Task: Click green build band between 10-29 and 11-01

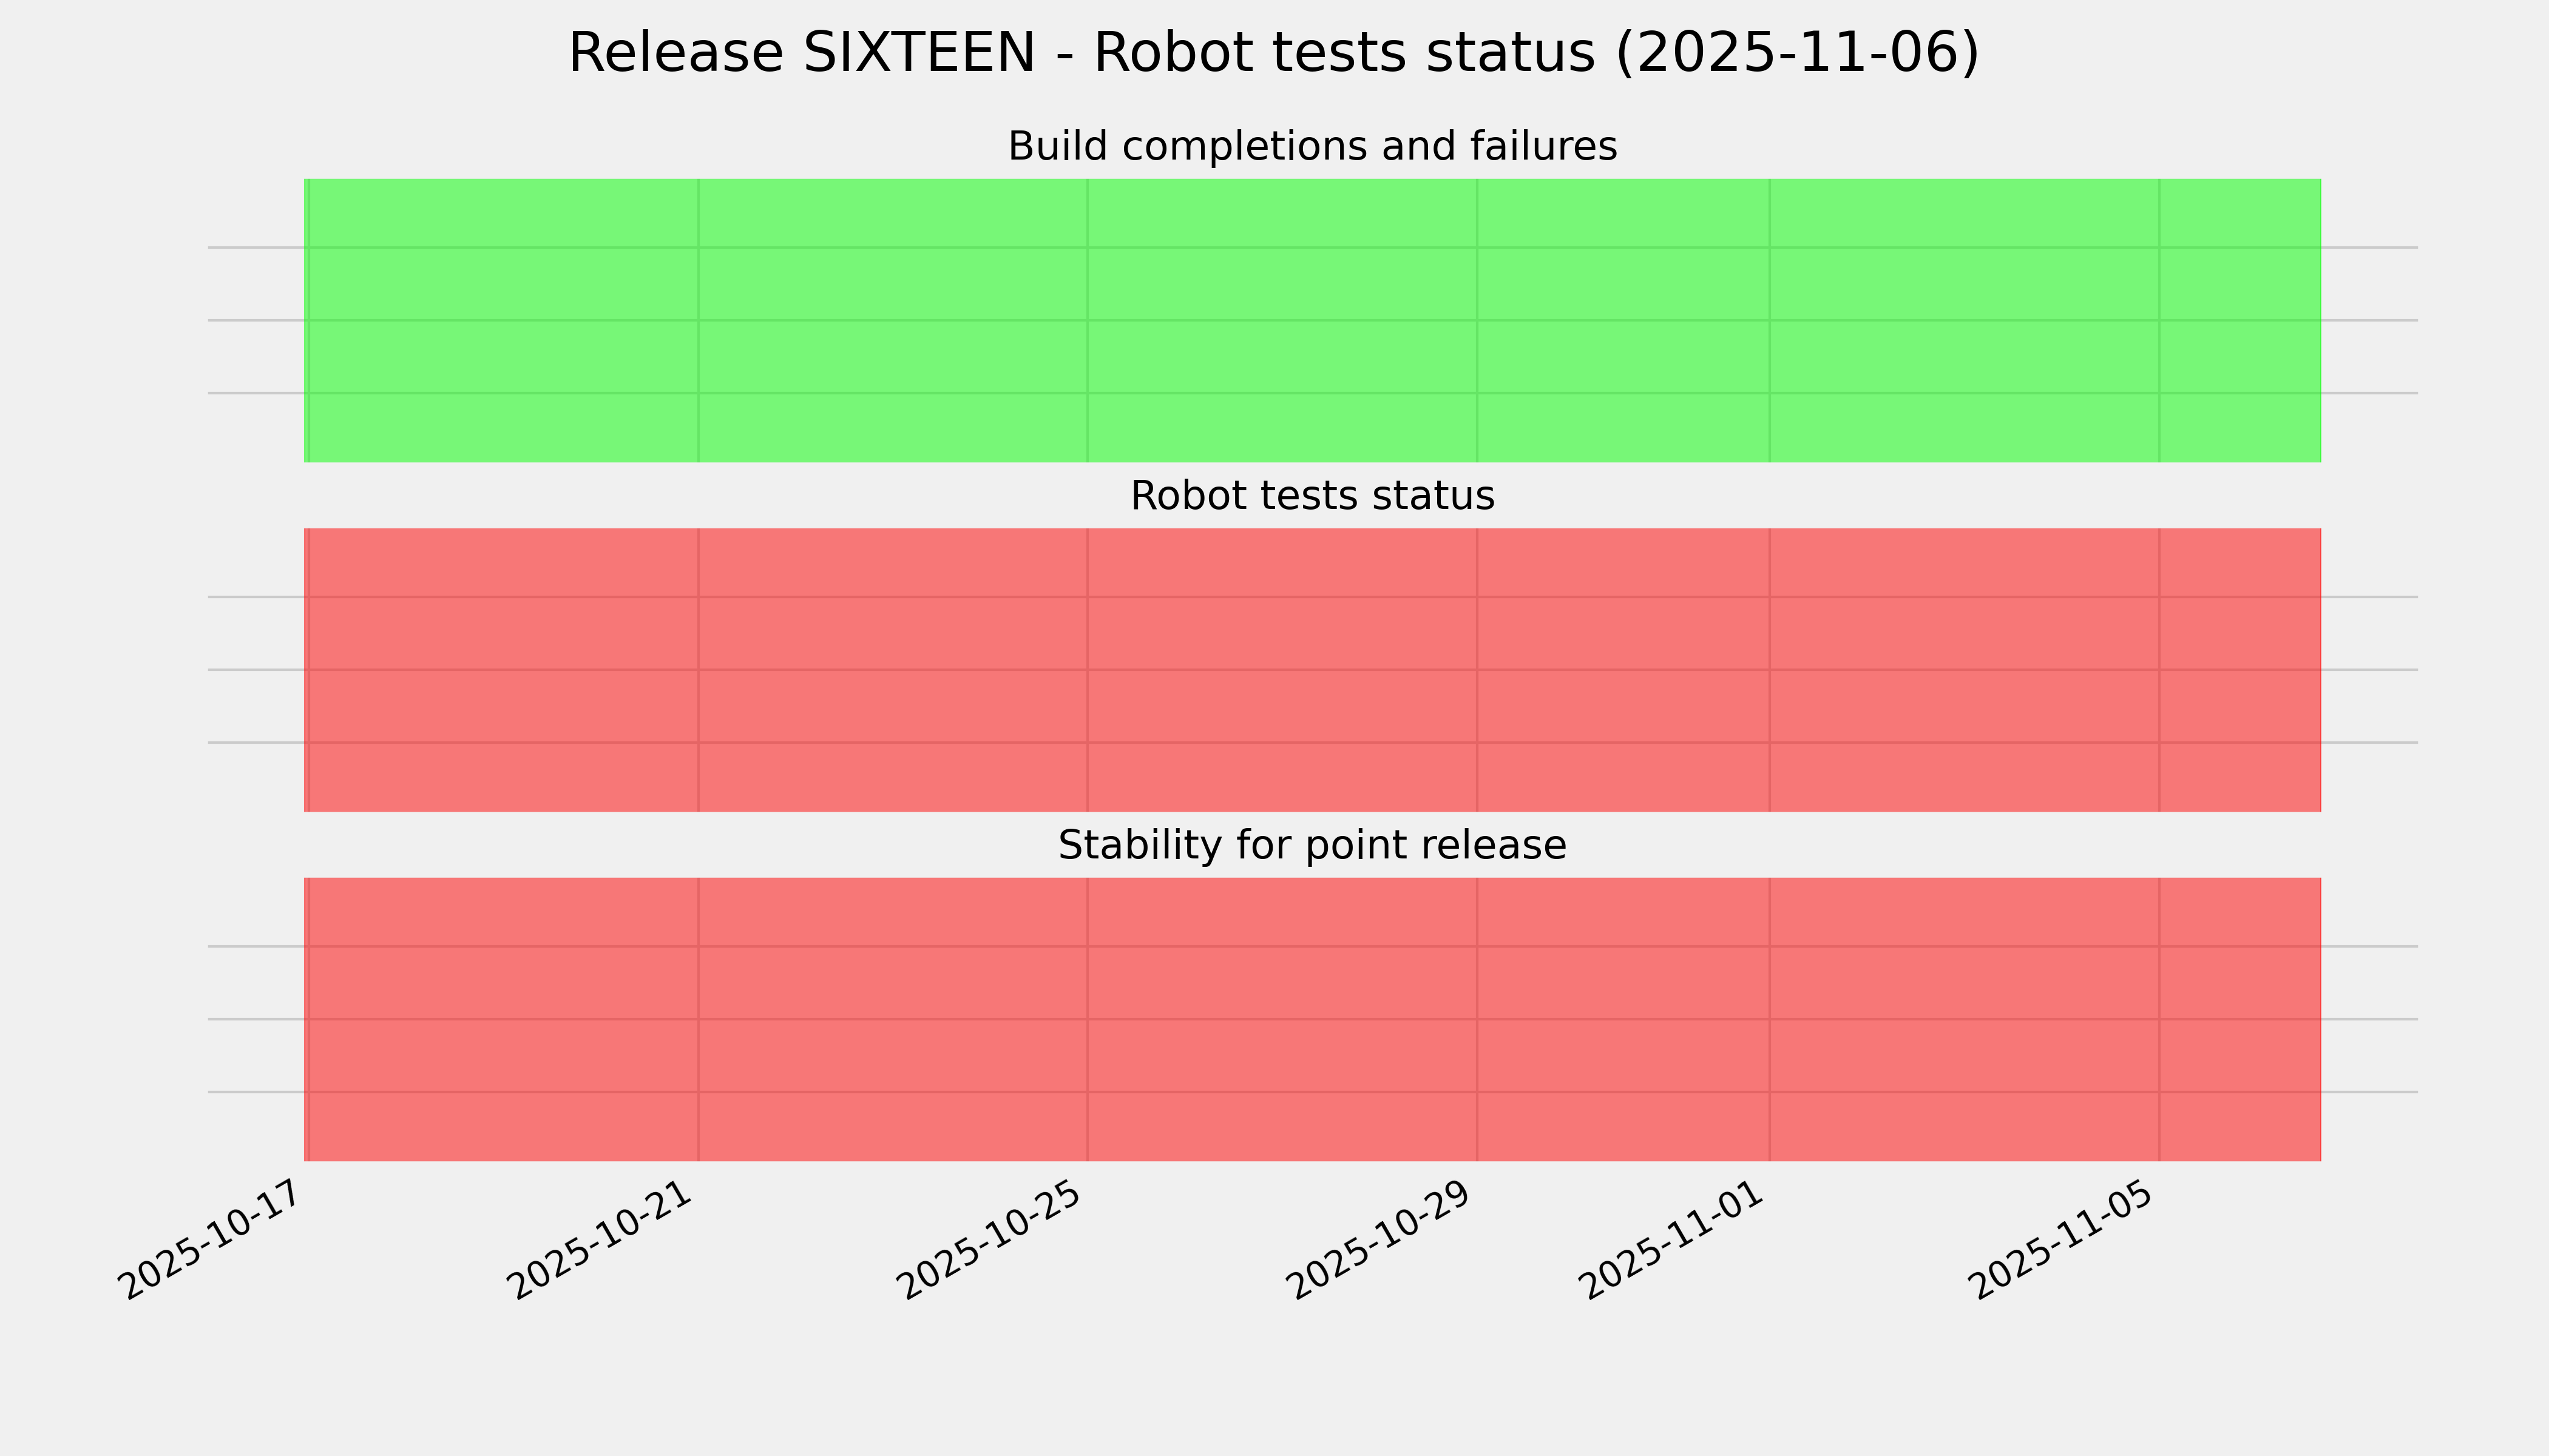Action: click(x=1623, y=320)
